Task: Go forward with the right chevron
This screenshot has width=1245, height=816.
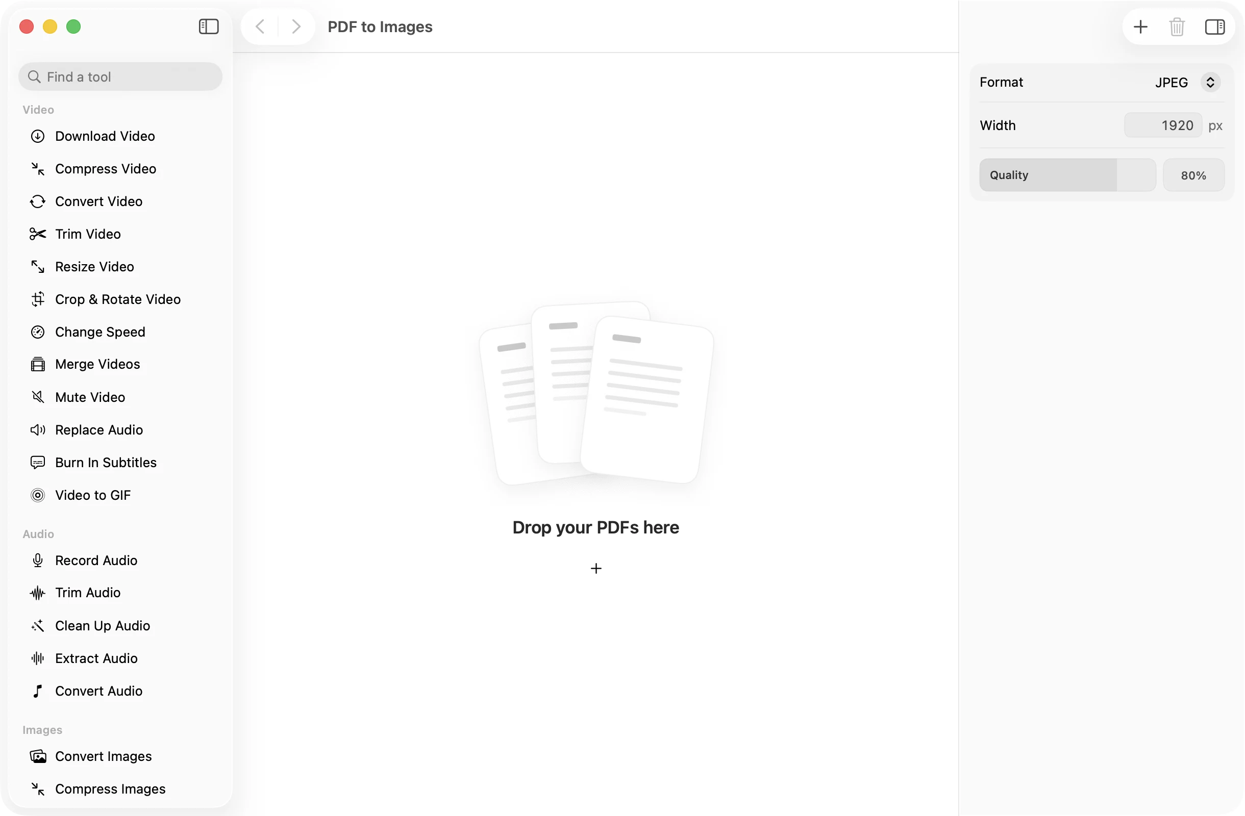Action: [296, 26]
